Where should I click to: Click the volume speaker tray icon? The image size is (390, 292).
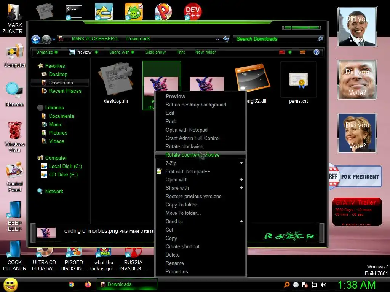click(x=323, y=285)
